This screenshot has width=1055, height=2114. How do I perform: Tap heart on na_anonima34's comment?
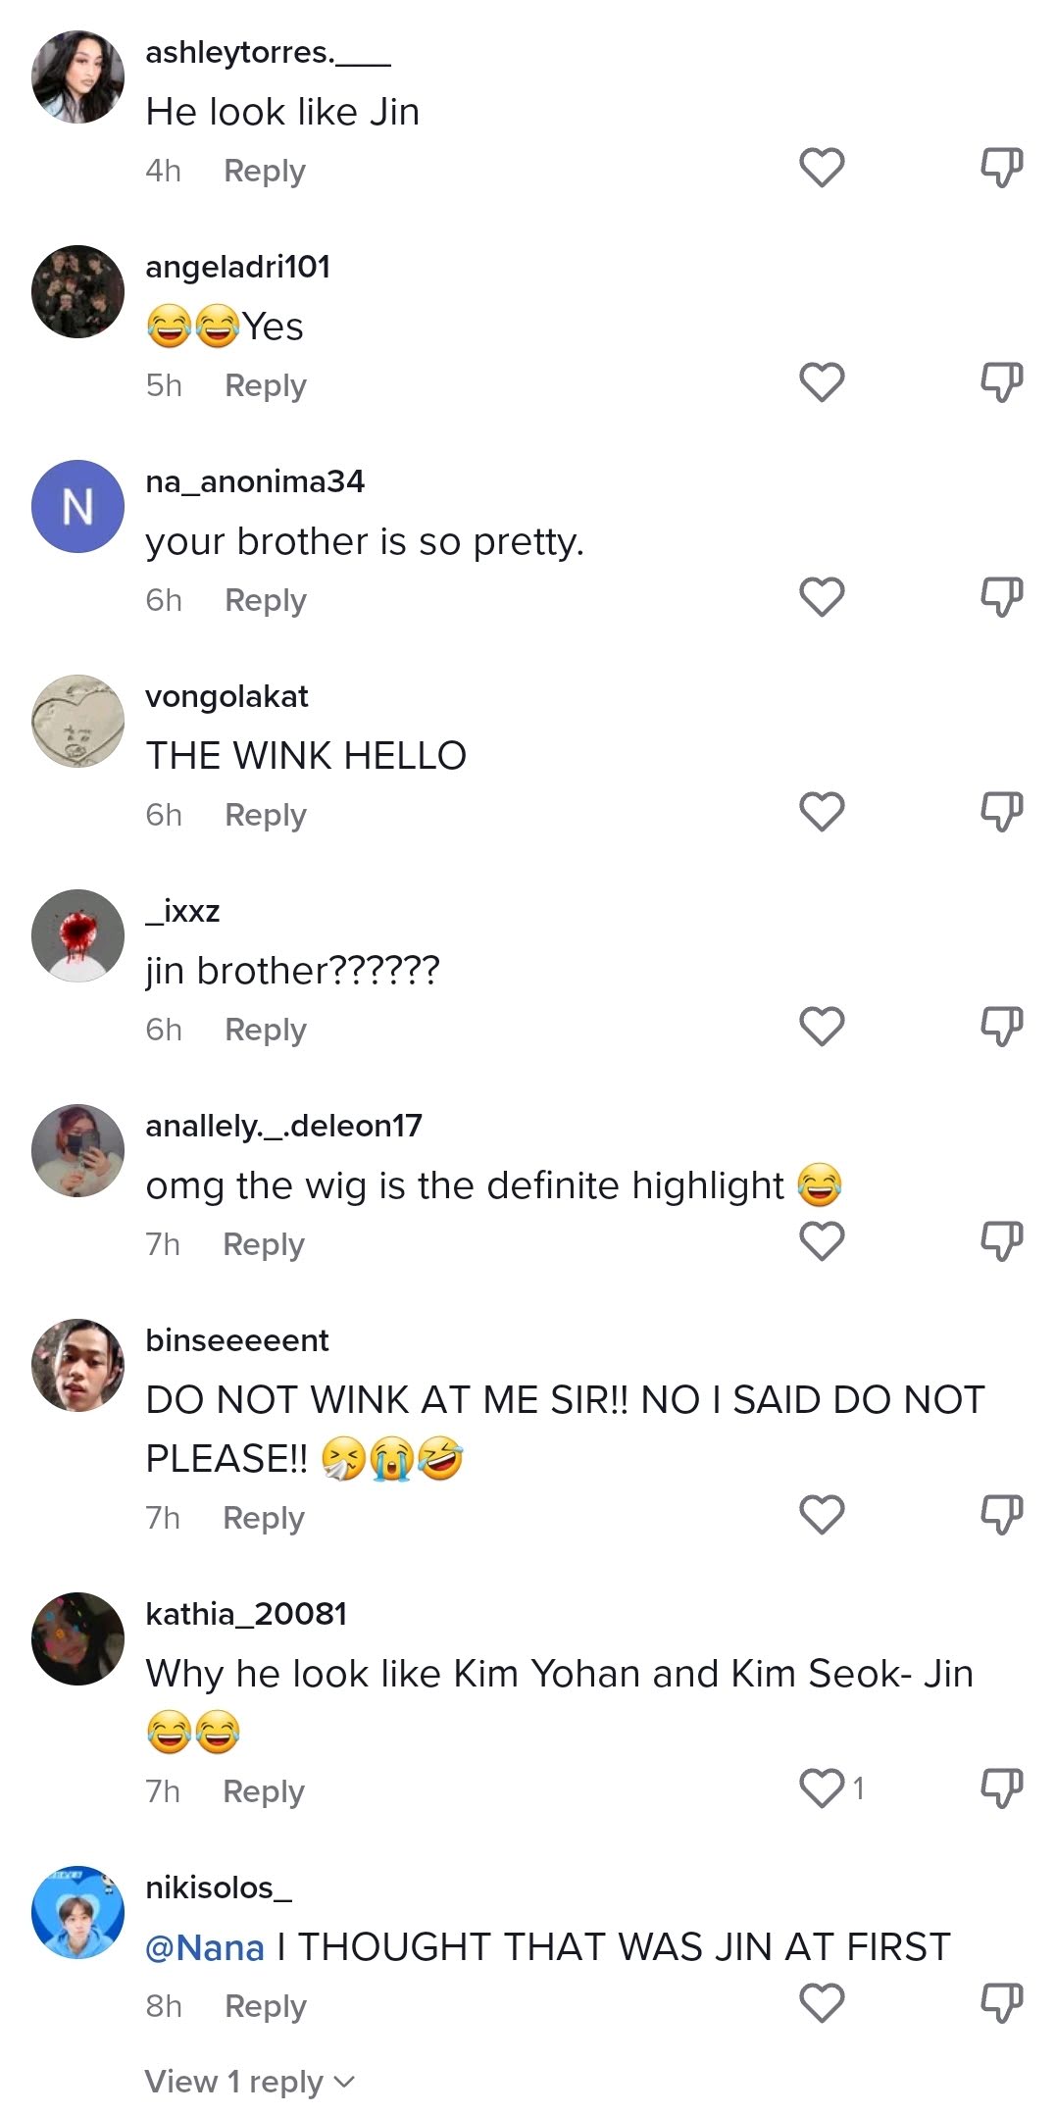[822, 597]
